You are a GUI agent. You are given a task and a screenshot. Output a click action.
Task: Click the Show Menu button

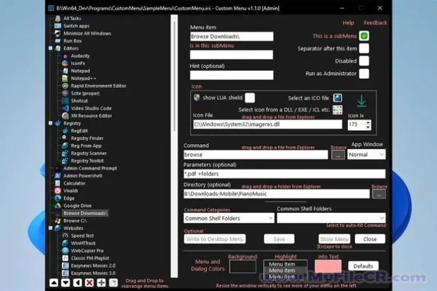pyautogui.click(x=334, y=239)
